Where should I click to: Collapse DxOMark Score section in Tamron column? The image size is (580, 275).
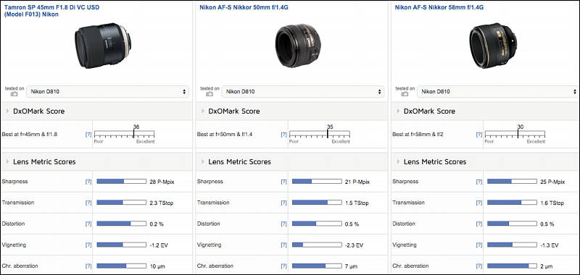click(8, 111)
